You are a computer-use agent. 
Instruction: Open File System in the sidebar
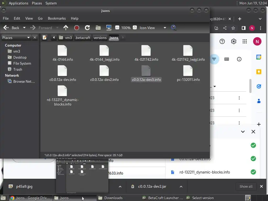point(22,63)
